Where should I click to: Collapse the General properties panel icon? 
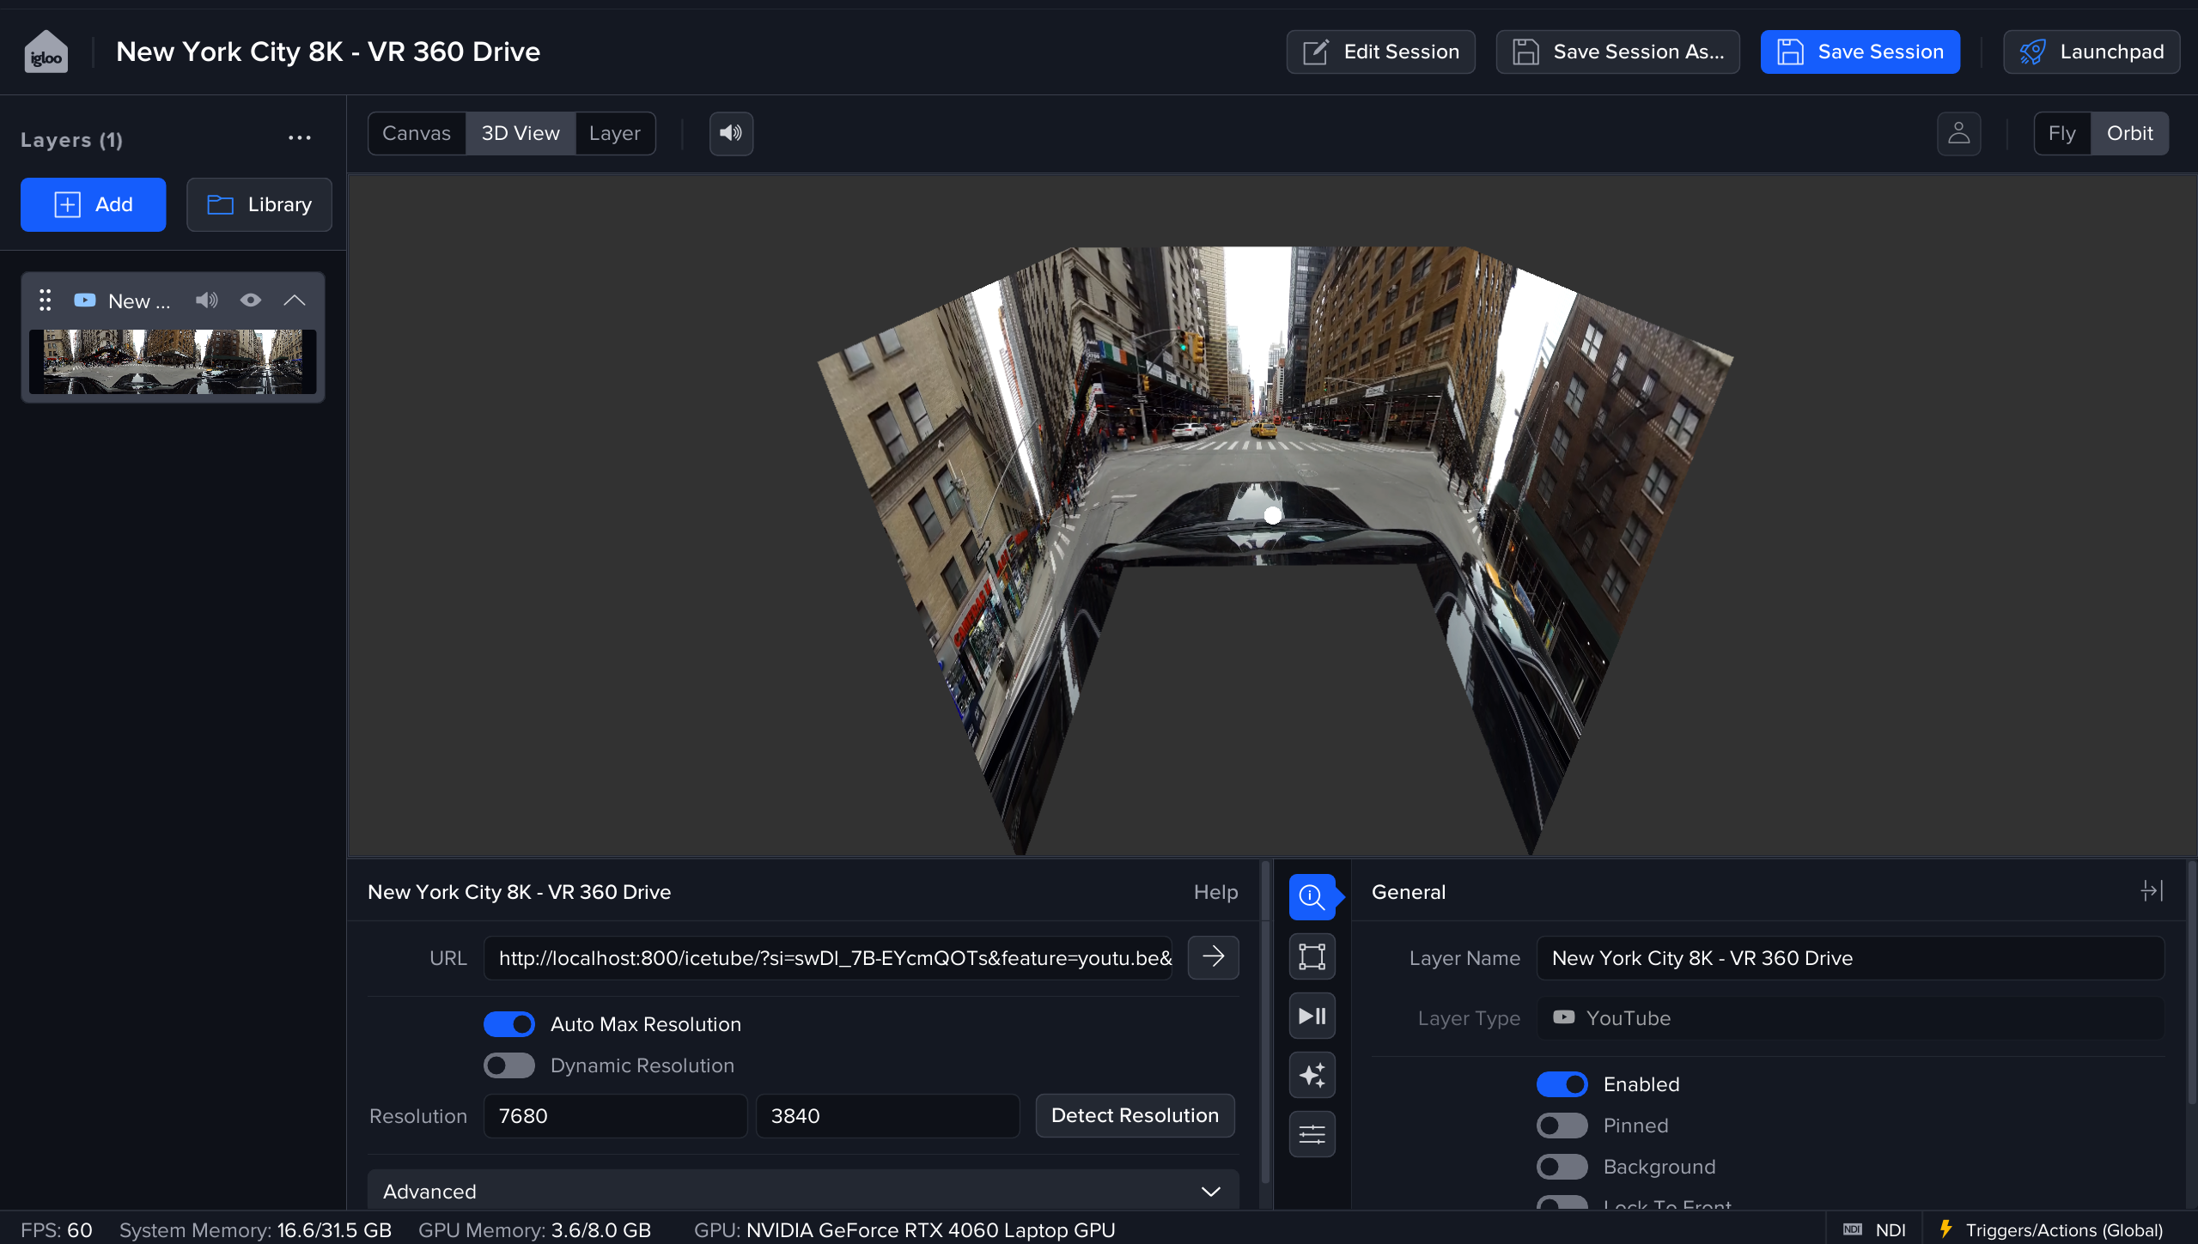tap(2151, 891)
